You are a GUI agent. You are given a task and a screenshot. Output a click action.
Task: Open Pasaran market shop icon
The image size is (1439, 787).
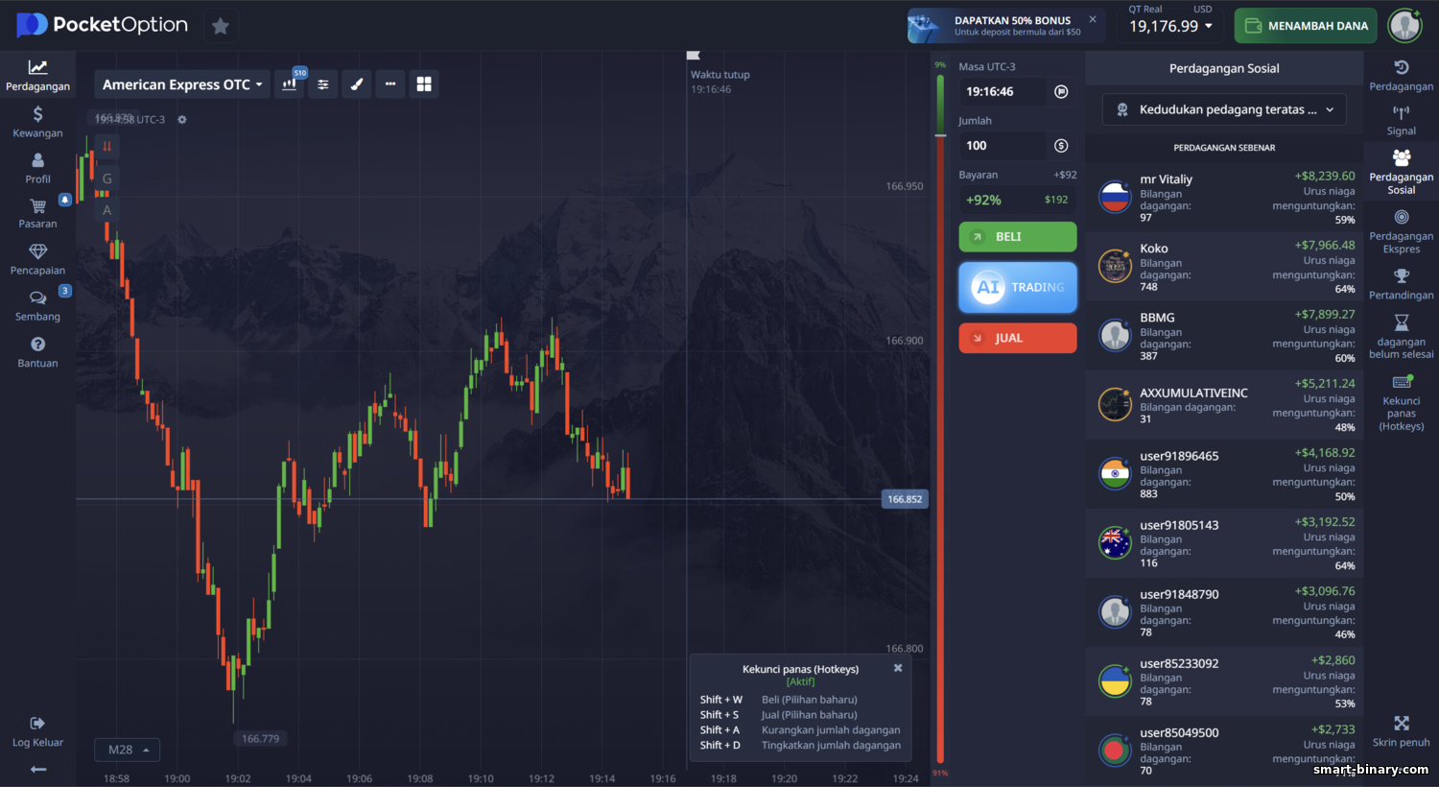pos(37,213)
